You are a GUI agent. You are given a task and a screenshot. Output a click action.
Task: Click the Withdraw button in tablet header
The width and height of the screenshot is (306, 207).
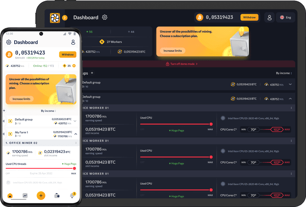[x=249, y=17]
